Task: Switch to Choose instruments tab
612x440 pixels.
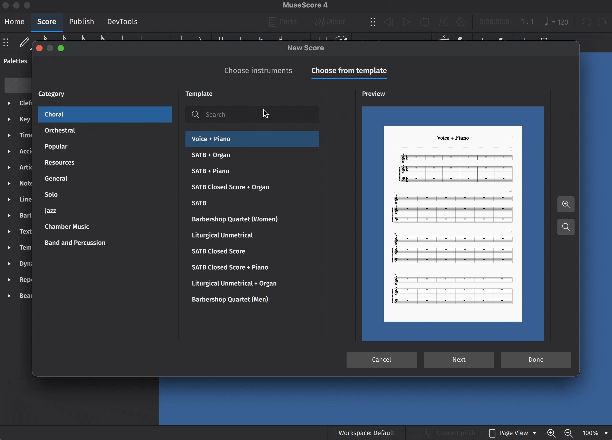Action: click(258, 71)
